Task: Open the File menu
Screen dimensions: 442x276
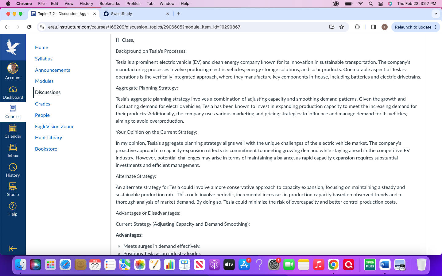Action: pyautogui.click(x=41, y=4)
